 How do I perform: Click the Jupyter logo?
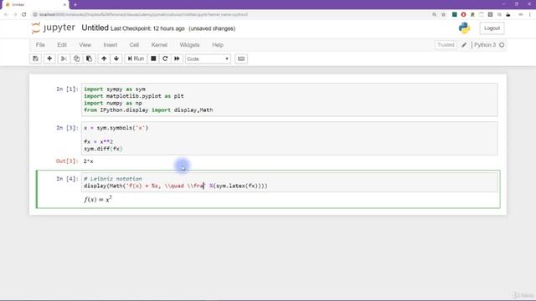(x=54, y=28)
